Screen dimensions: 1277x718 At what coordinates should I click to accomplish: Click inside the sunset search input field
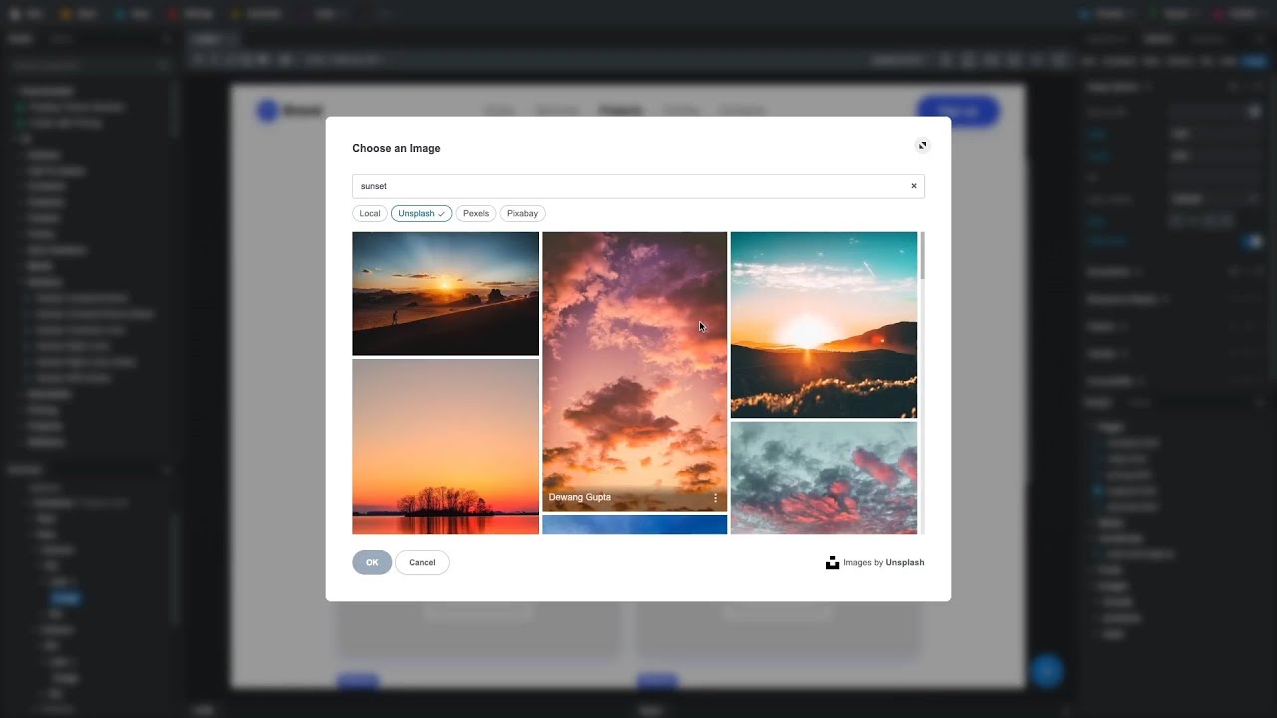click(x=599, y=186)
